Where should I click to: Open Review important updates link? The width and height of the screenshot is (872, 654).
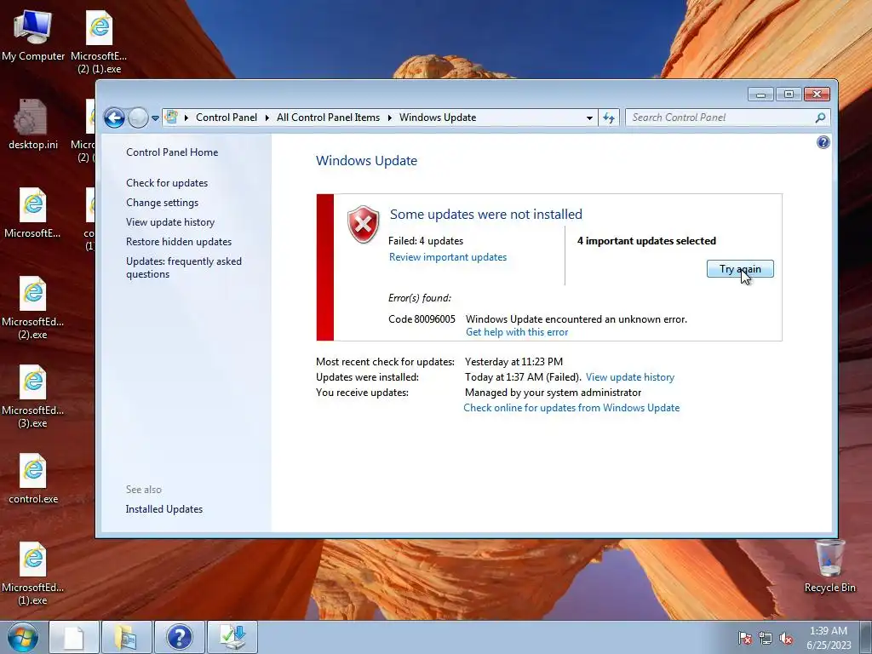(448, 257)
